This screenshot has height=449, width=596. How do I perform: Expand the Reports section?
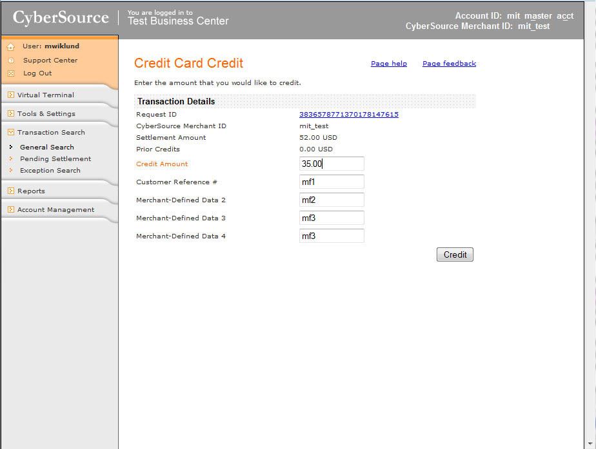click(x=30, y=191)
